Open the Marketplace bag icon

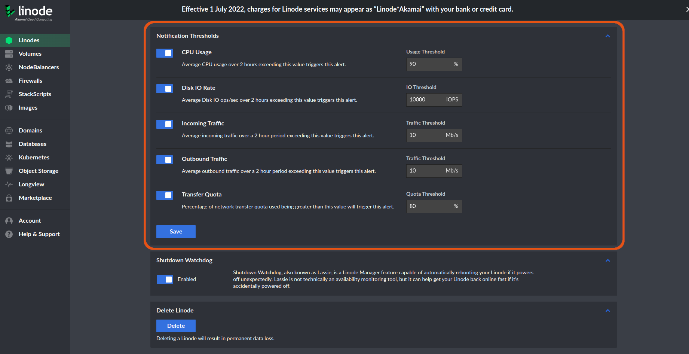pyautogui.click(x=9, y=198)
